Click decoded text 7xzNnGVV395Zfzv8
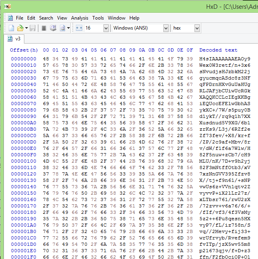Image resolution: width=258 pixels, height=259 pixels. 225,174
